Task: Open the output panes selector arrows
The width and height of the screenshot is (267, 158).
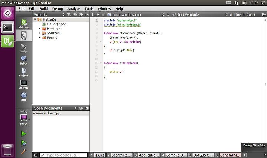Action: pos(244,155)
